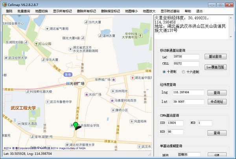The width and height of the screenshot is (236, 159).
Task: Click the 当代大厦 building icon
Action: point(86,22)
